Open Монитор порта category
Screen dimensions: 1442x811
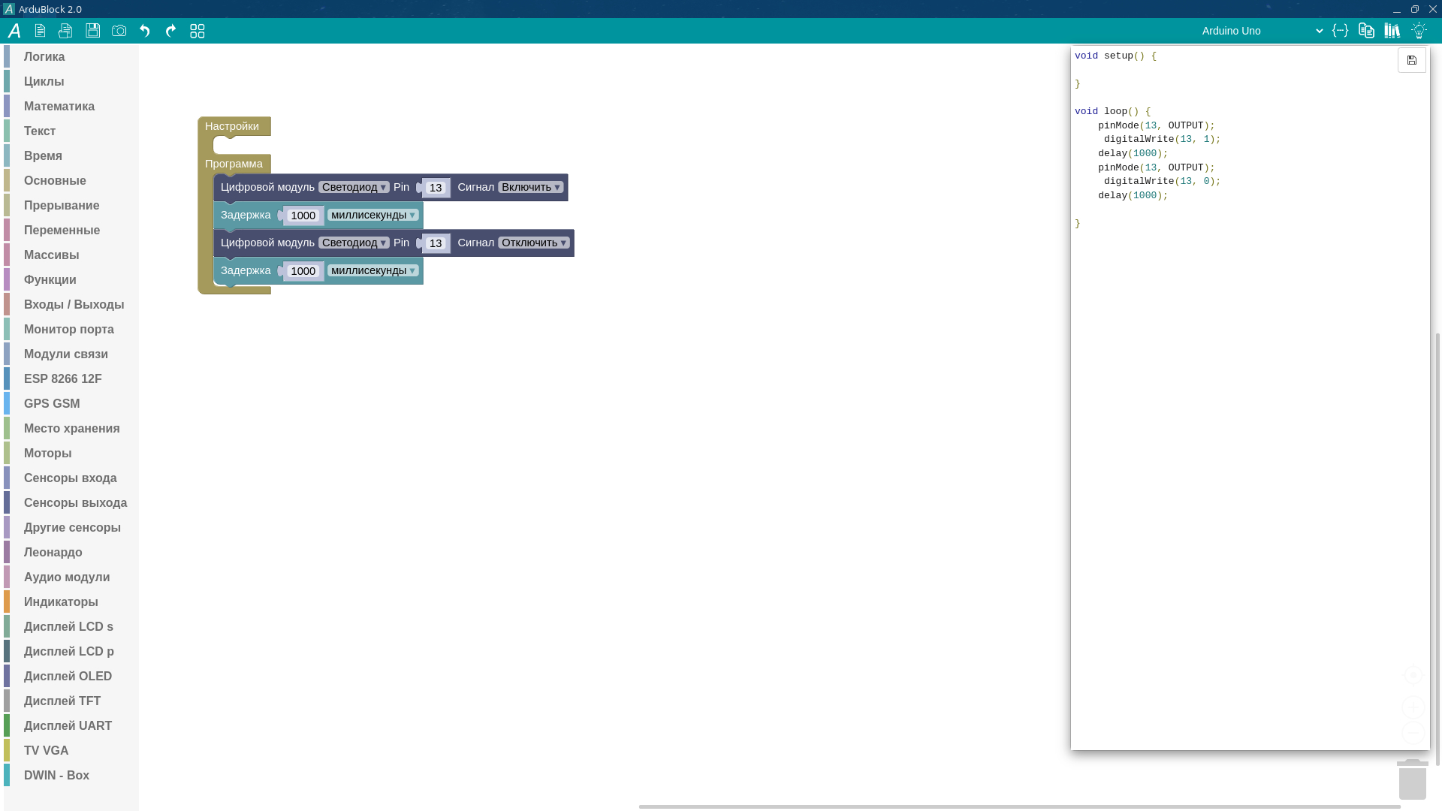pyautogui.click(x=71, y=329)
